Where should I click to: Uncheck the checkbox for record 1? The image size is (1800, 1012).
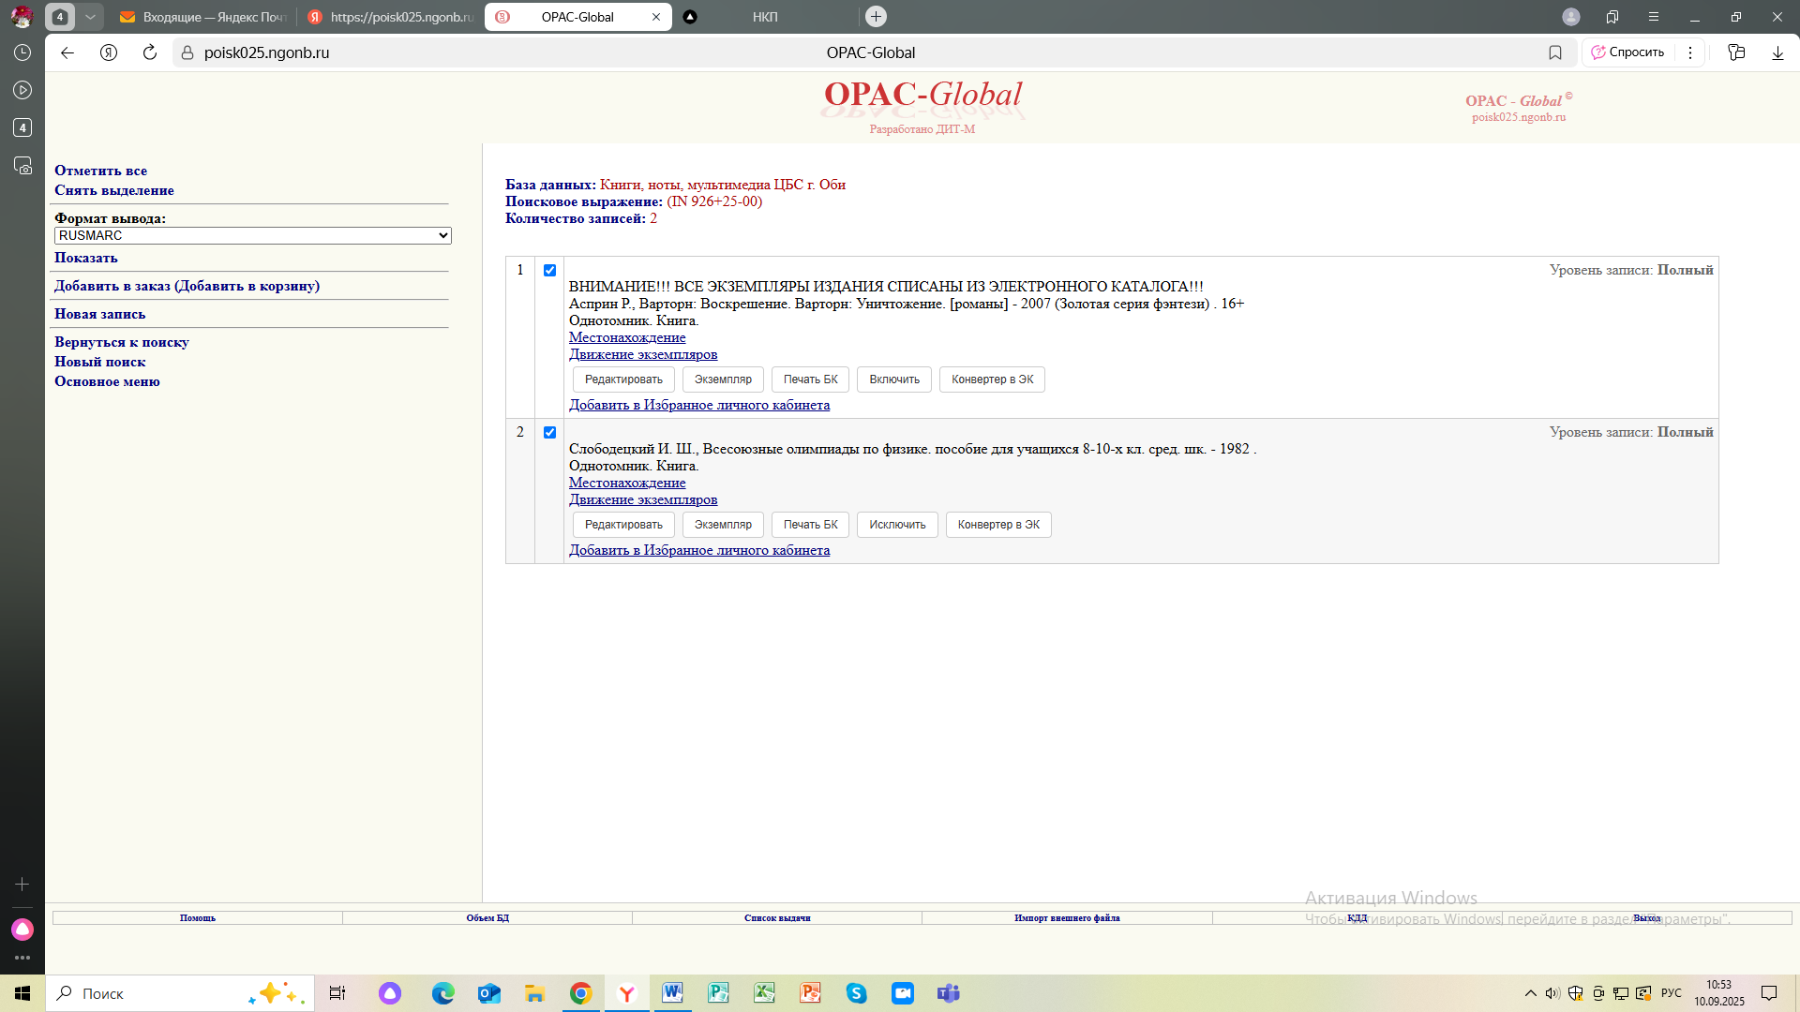(549, 270)
